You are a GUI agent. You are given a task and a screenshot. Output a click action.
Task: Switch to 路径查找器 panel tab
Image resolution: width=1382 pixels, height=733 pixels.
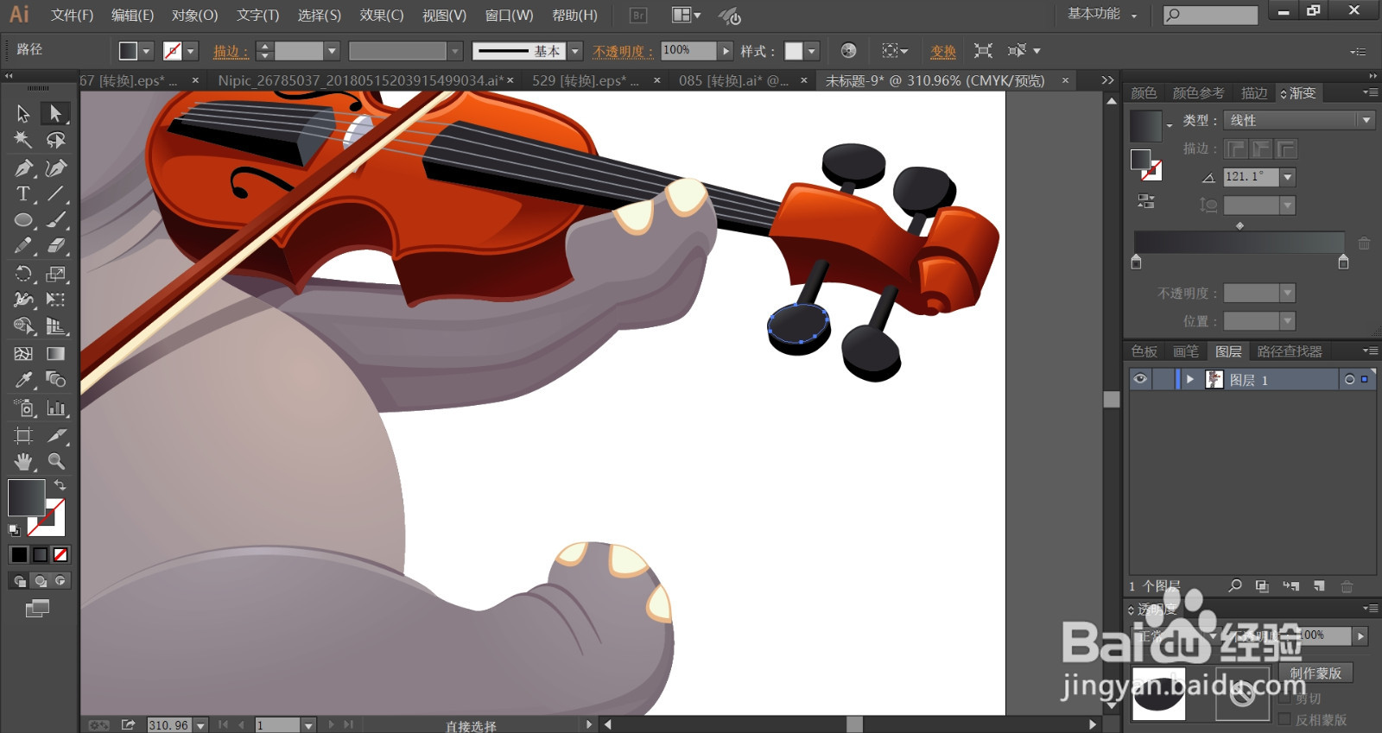[x=1290, y=351]
